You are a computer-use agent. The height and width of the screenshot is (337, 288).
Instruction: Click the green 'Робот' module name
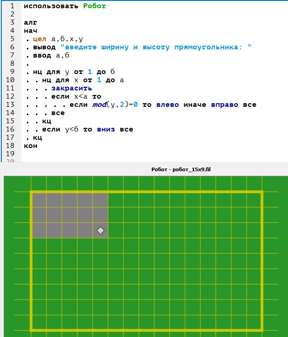94,6
